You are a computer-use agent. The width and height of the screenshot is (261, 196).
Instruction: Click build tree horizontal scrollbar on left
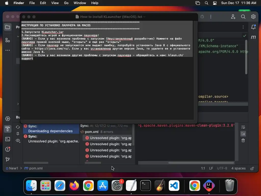tap(36, 163)
